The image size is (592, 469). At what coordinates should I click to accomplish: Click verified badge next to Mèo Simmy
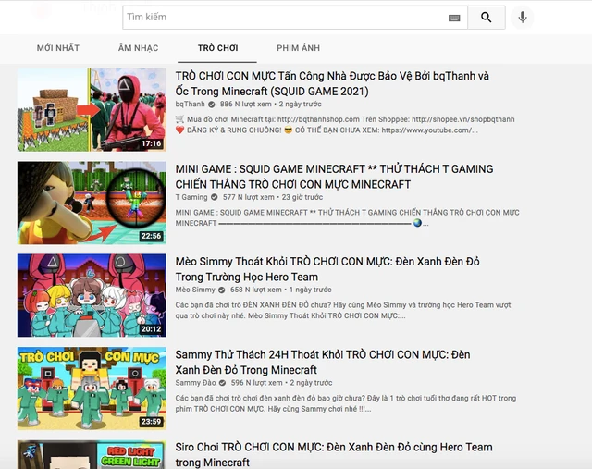click(222, 290)
